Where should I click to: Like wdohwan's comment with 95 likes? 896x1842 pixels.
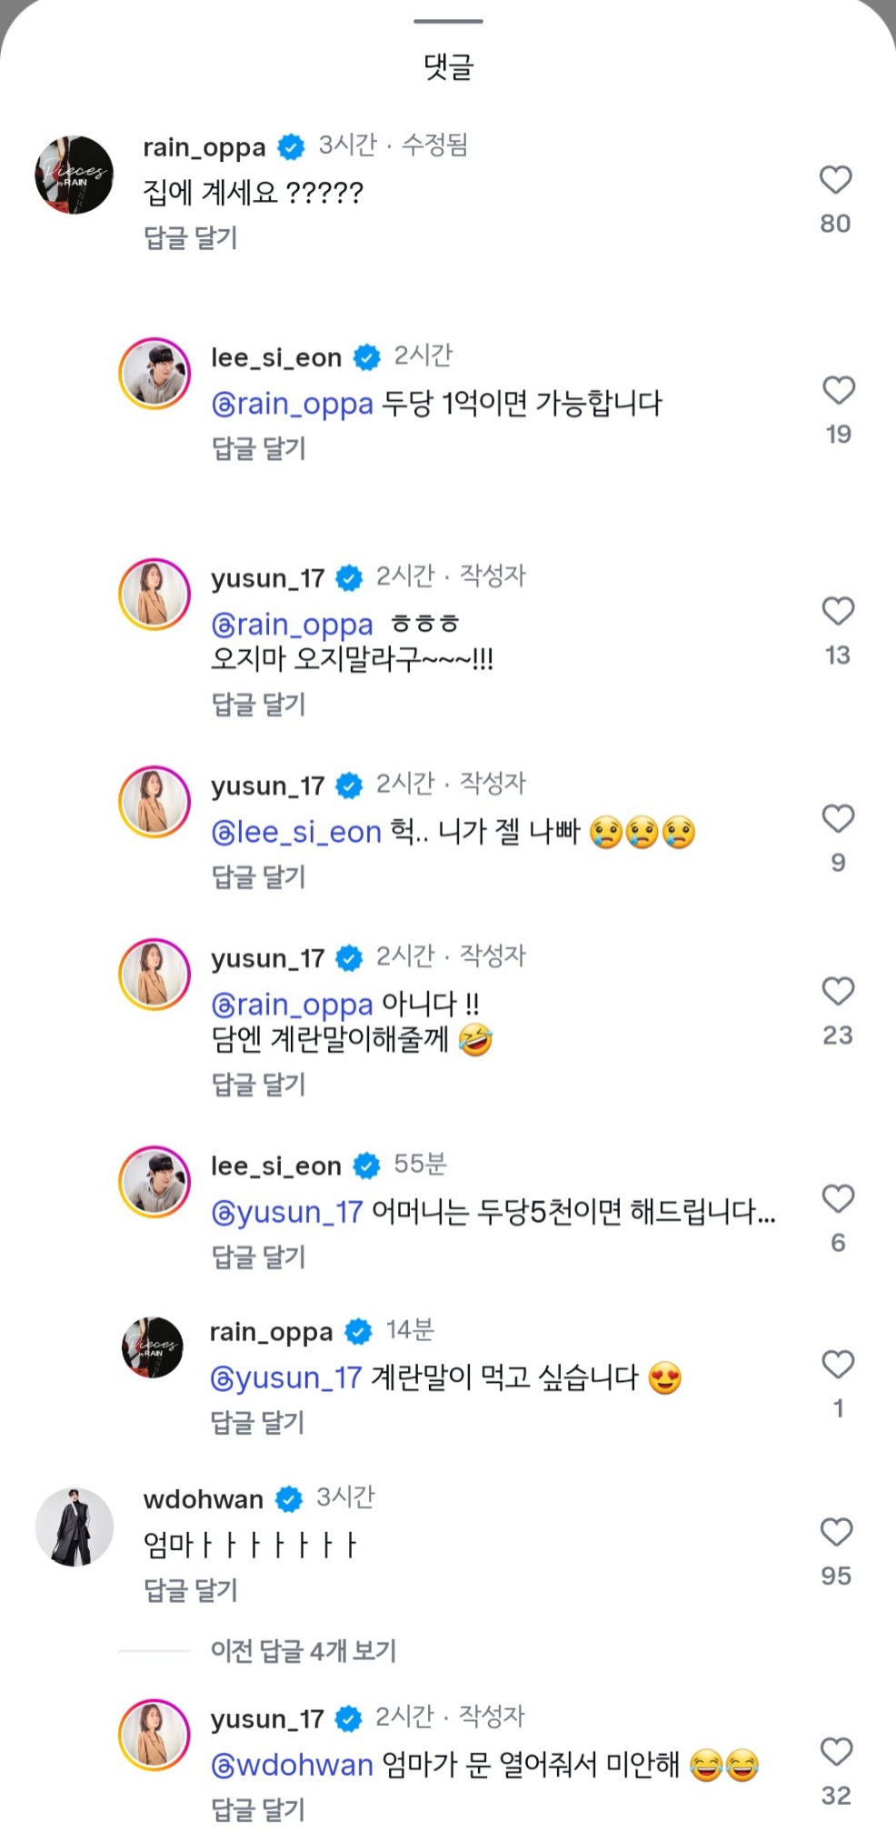point(836,1532)
